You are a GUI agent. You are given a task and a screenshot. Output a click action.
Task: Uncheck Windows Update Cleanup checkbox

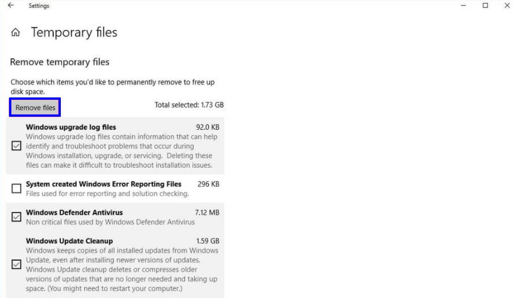[x=16, y=264]
